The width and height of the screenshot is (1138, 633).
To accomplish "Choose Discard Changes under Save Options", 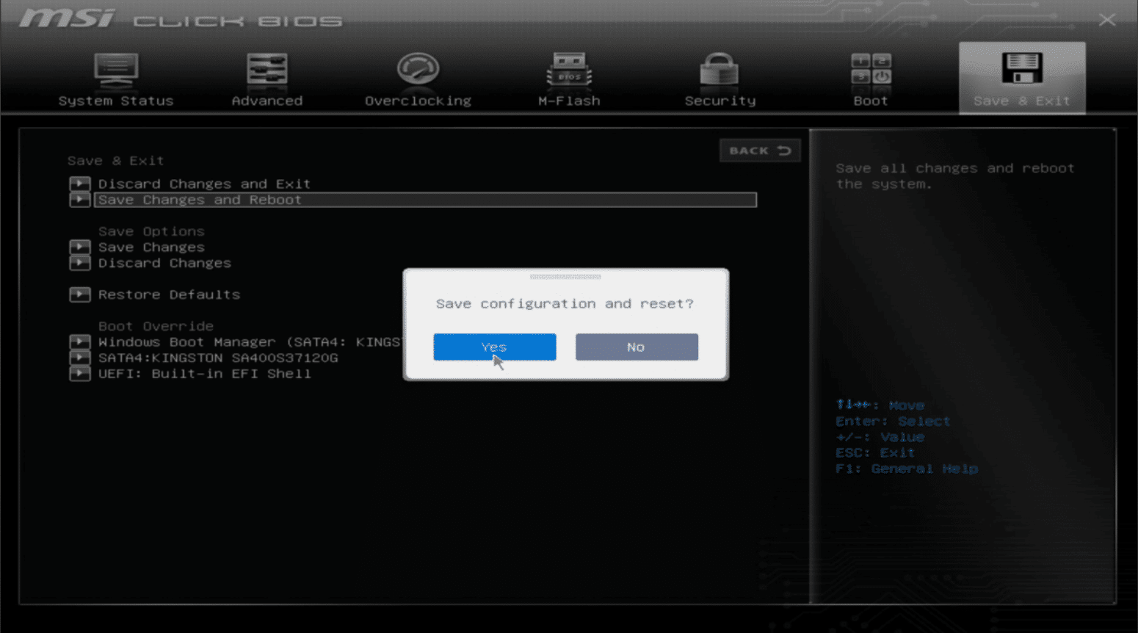I will pos(164,263).
